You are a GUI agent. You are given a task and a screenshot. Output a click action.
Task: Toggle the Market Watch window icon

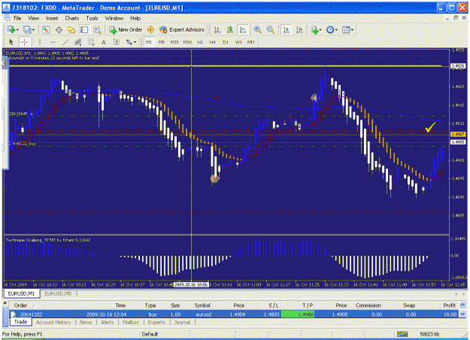point(46,29)
